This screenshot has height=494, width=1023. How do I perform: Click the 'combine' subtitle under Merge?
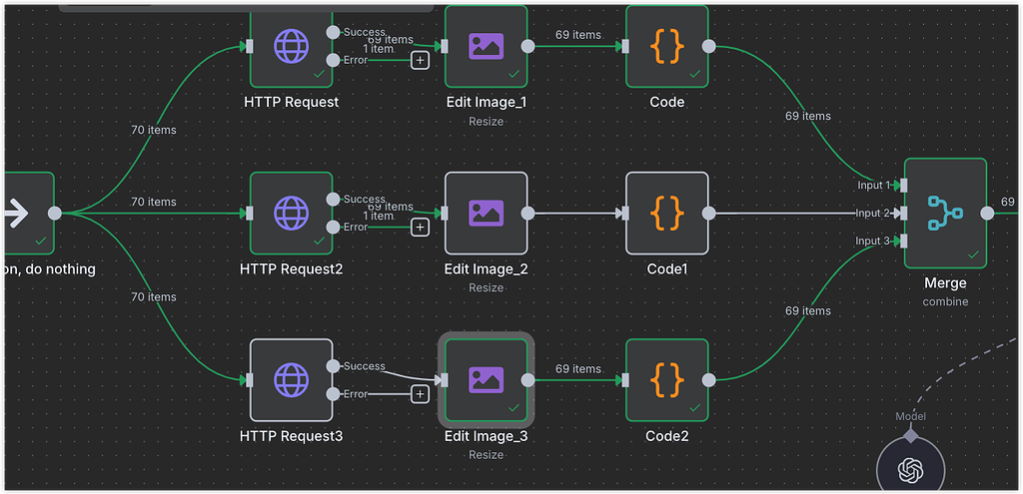945,302
